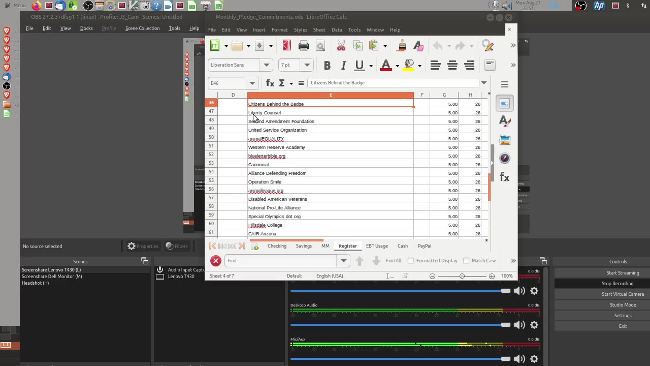This screenshot has width=650, height=366.
Task: Open the 7 pt font size dropdown
Action: click(x=307, y=65)
